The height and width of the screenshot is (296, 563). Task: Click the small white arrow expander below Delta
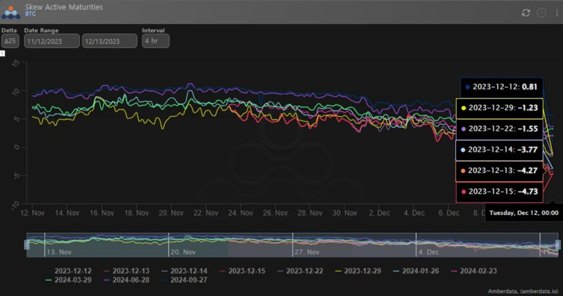pyautogui.click(x=2, y=53)
